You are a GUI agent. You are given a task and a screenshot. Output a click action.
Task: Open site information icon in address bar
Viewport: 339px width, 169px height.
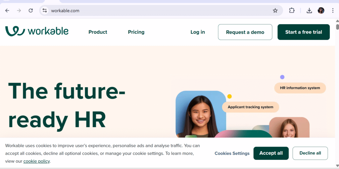tap(45, 11)
